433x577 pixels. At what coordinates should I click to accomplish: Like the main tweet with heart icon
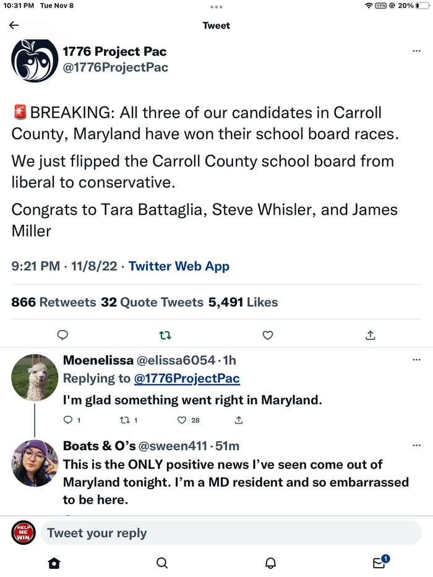(268, 335)
